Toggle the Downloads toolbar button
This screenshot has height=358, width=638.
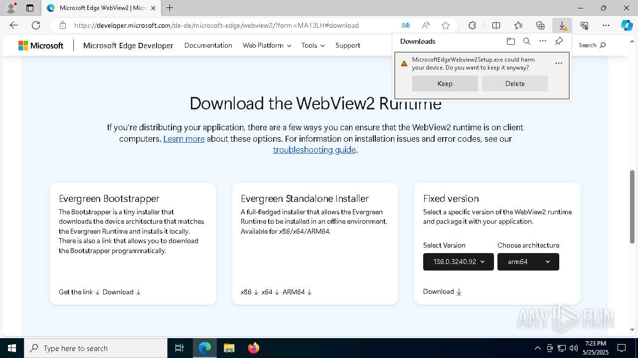coord(562,25)
